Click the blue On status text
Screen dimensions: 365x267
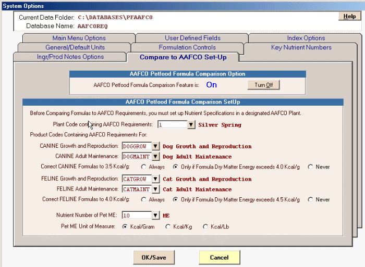pyautogui.click(x=211, y=85)
